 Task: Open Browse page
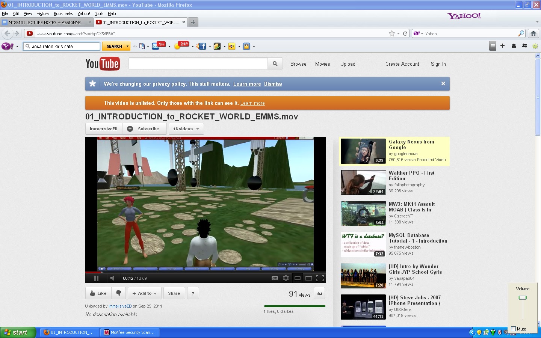coord(298,64)
